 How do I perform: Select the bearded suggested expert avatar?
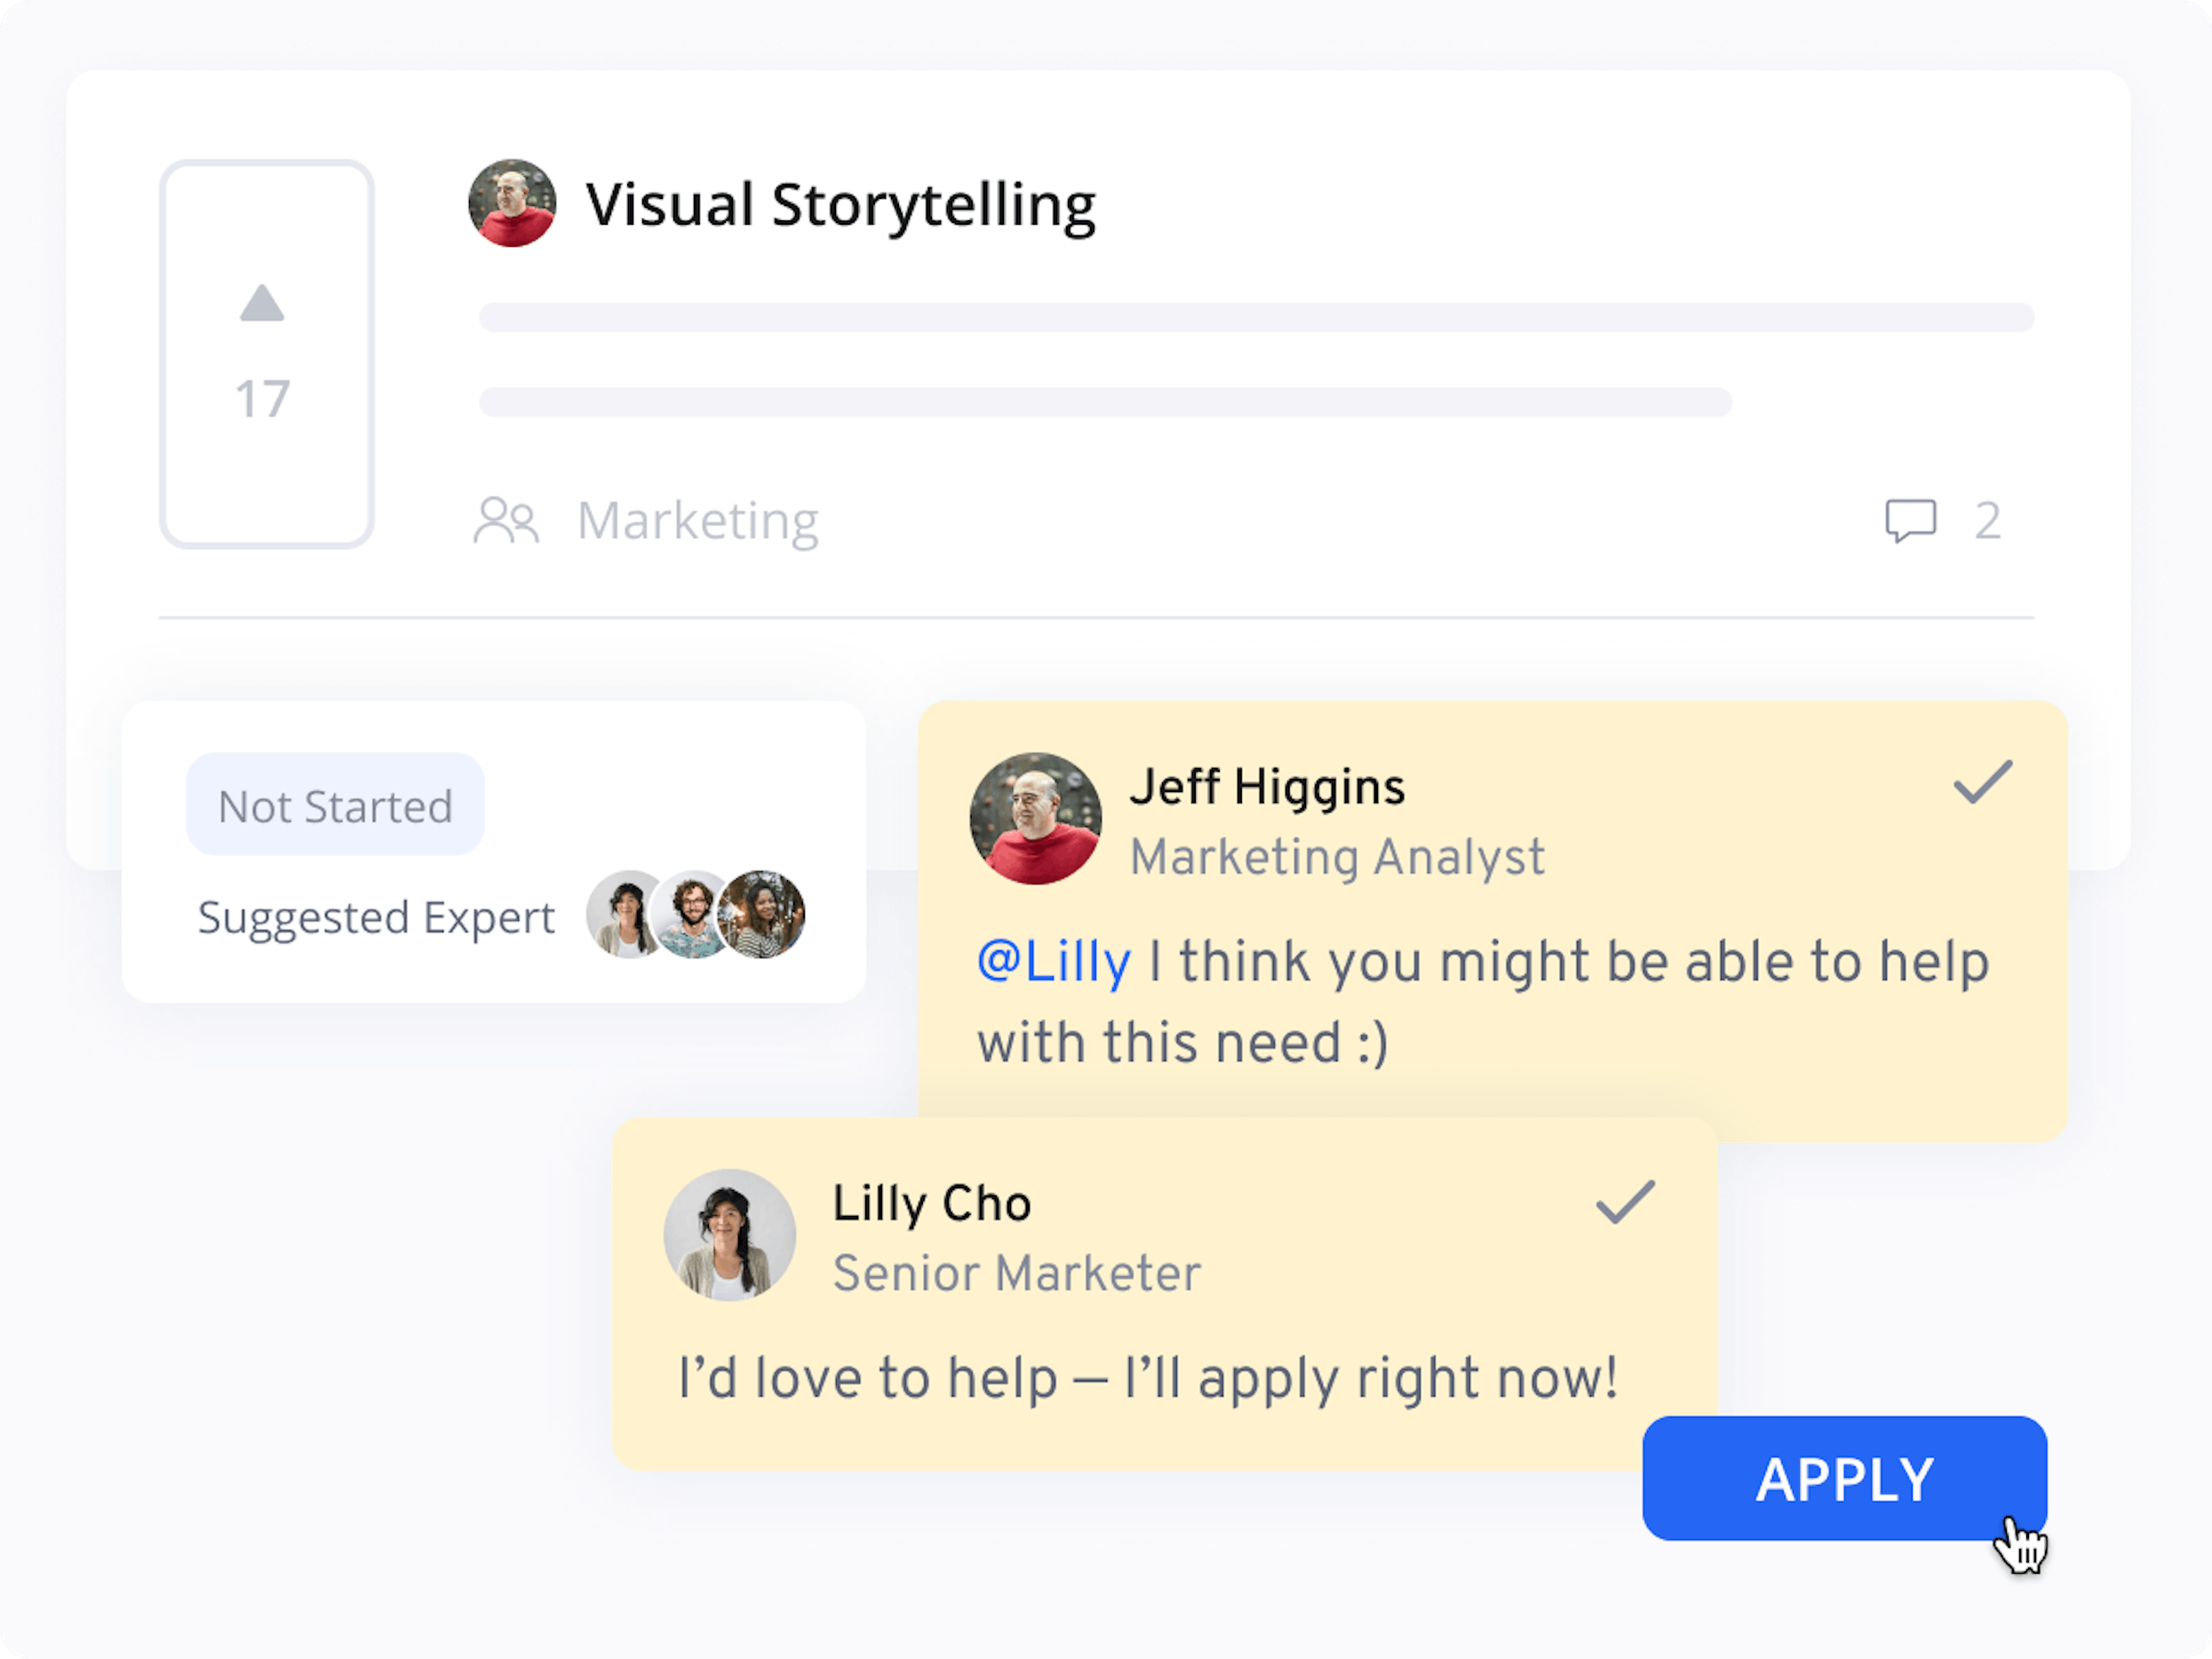pyautogui.click(x=690, y=914)
